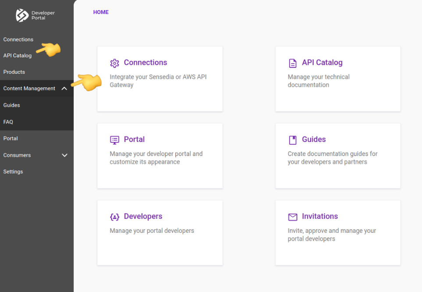Click the Guides book icon
The height and width of the screenshot is (292, 422).
coord(292,139)
